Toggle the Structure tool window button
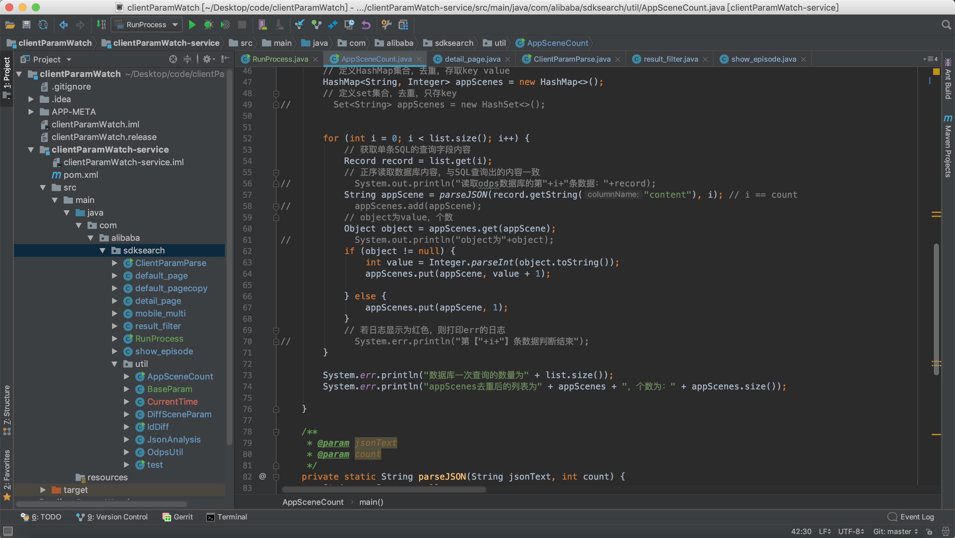 click(x=7, y=410)
